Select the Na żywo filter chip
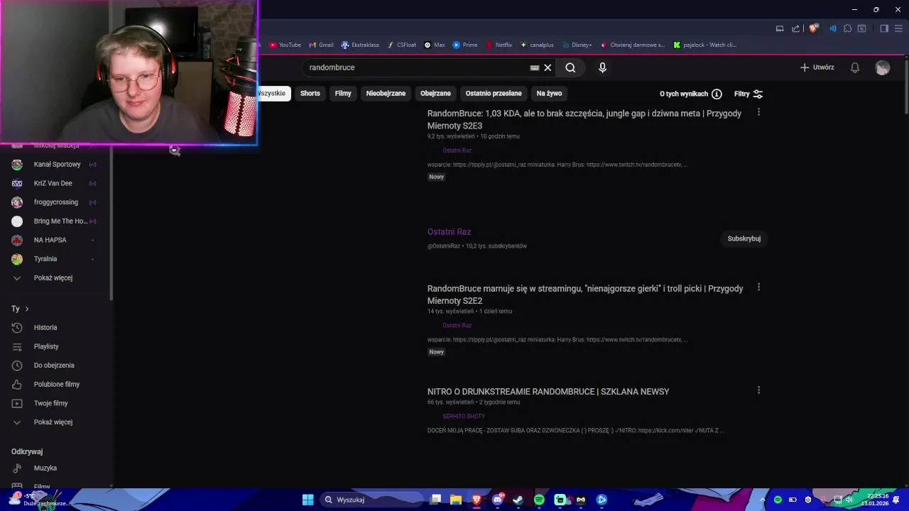This screenshot has height=511, width=909. (x=549, y=93)
